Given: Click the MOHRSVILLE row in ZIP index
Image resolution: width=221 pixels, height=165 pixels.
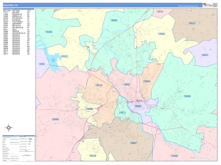Looking at the screenshot, I should point(16,27).
